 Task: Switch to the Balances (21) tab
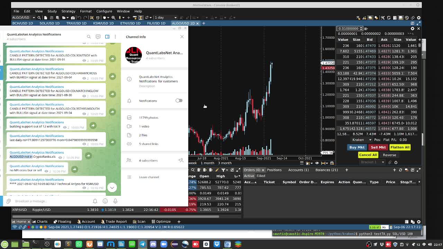point(326,170)
